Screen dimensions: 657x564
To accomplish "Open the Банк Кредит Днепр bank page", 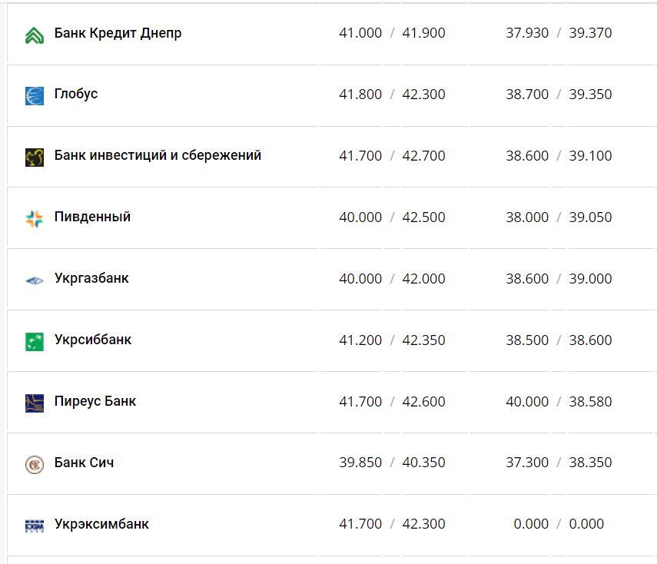I will tap(118, 33).
